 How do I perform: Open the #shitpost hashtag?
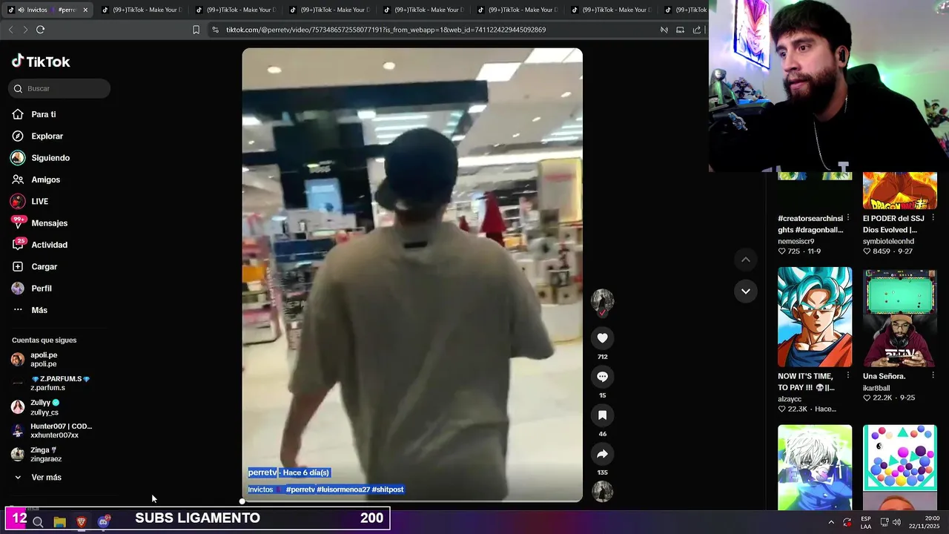pyautogui.click(x=388, y=489)
